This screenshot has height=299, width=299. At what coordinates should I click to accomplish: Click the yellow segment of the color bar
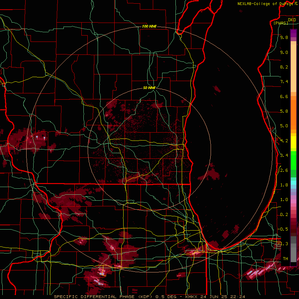click(293, 142)
